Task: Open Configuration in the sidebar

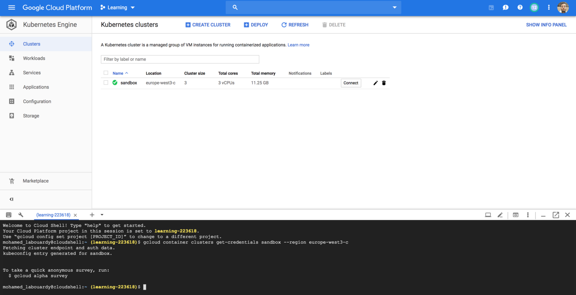Action: click(46, 101)
